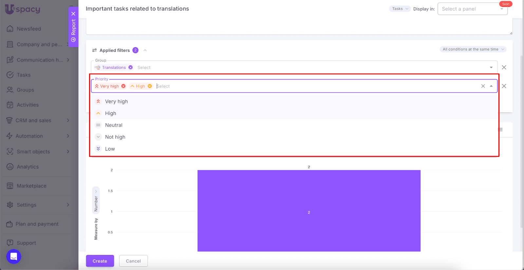The height and width of the screenshot is (270, 524).
Task: Open the All conditions at the same time dropdown
Action: (473, 49)
